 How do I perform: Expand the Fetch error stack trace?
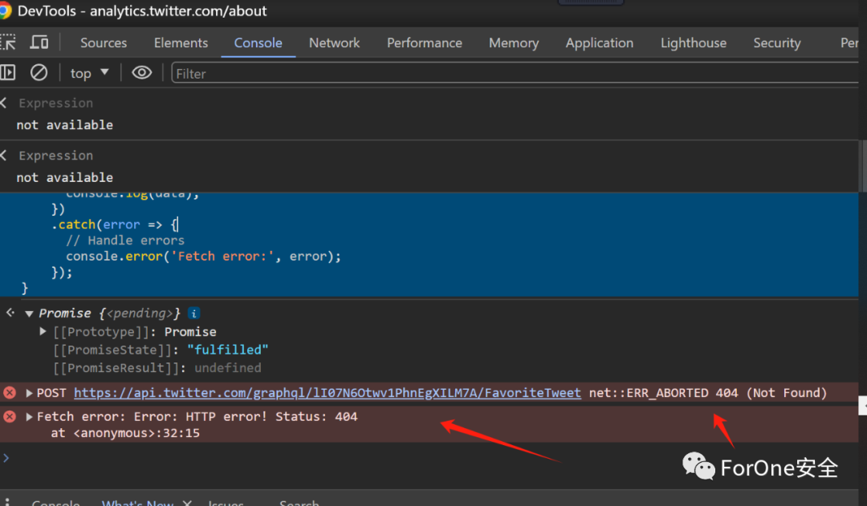coord(30,416)
